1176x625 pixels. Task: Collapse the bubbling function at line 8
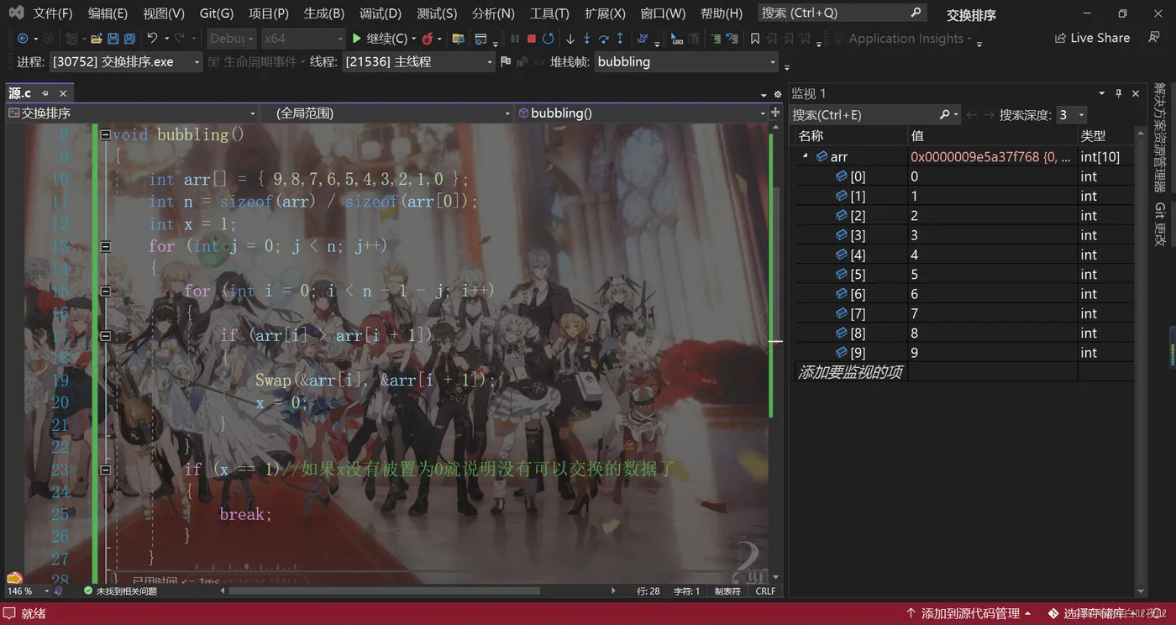(105, 134)
